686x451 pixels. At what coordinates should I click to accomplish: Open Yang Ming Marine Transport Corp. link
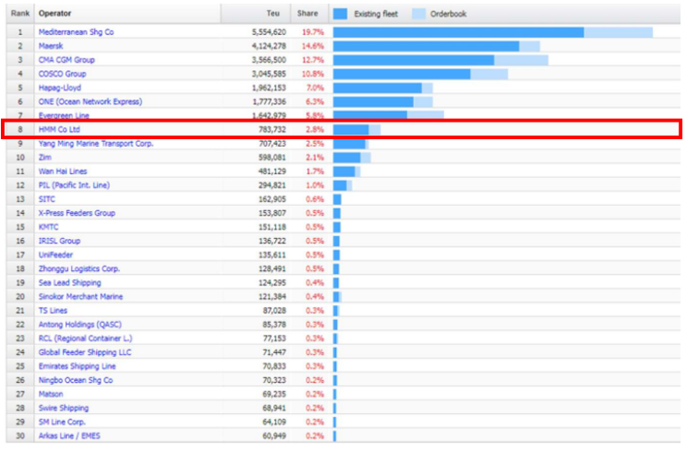coord(96,143)
